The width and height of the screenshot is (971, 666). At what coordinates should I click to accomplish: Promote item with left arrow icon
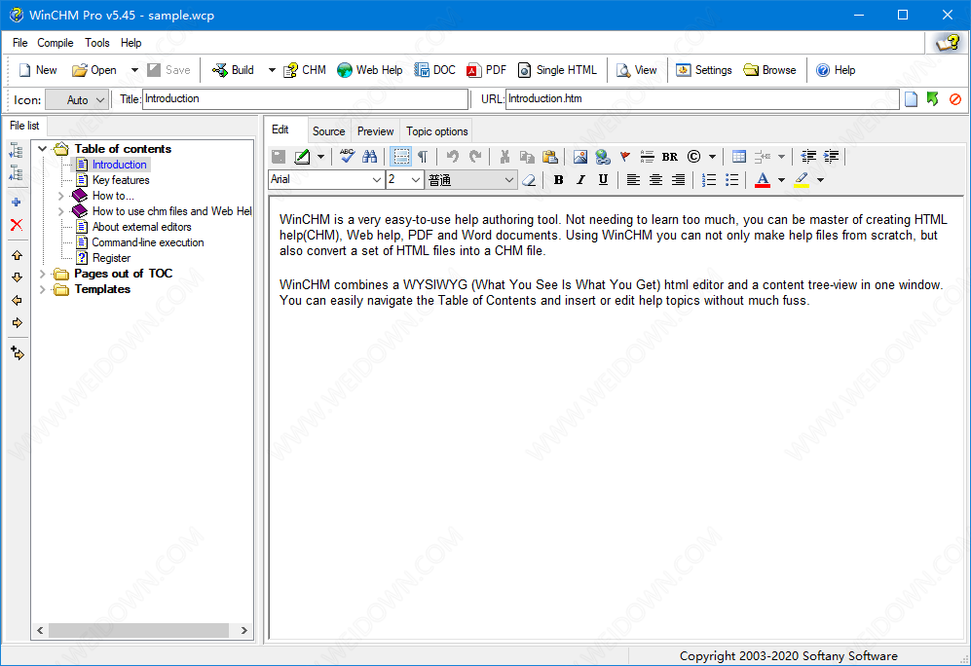(17, 300)
